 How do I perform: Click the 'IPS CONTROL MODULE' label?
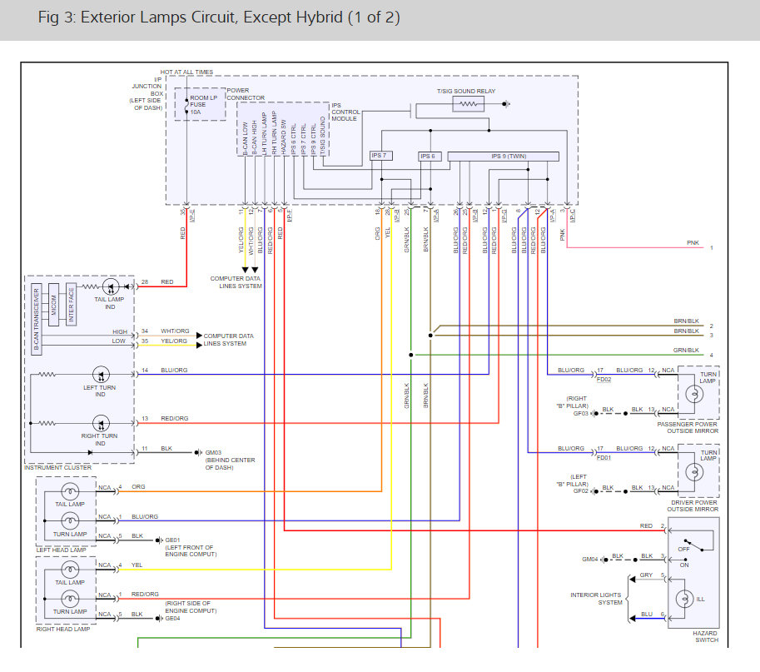click(x=345, y=112)
